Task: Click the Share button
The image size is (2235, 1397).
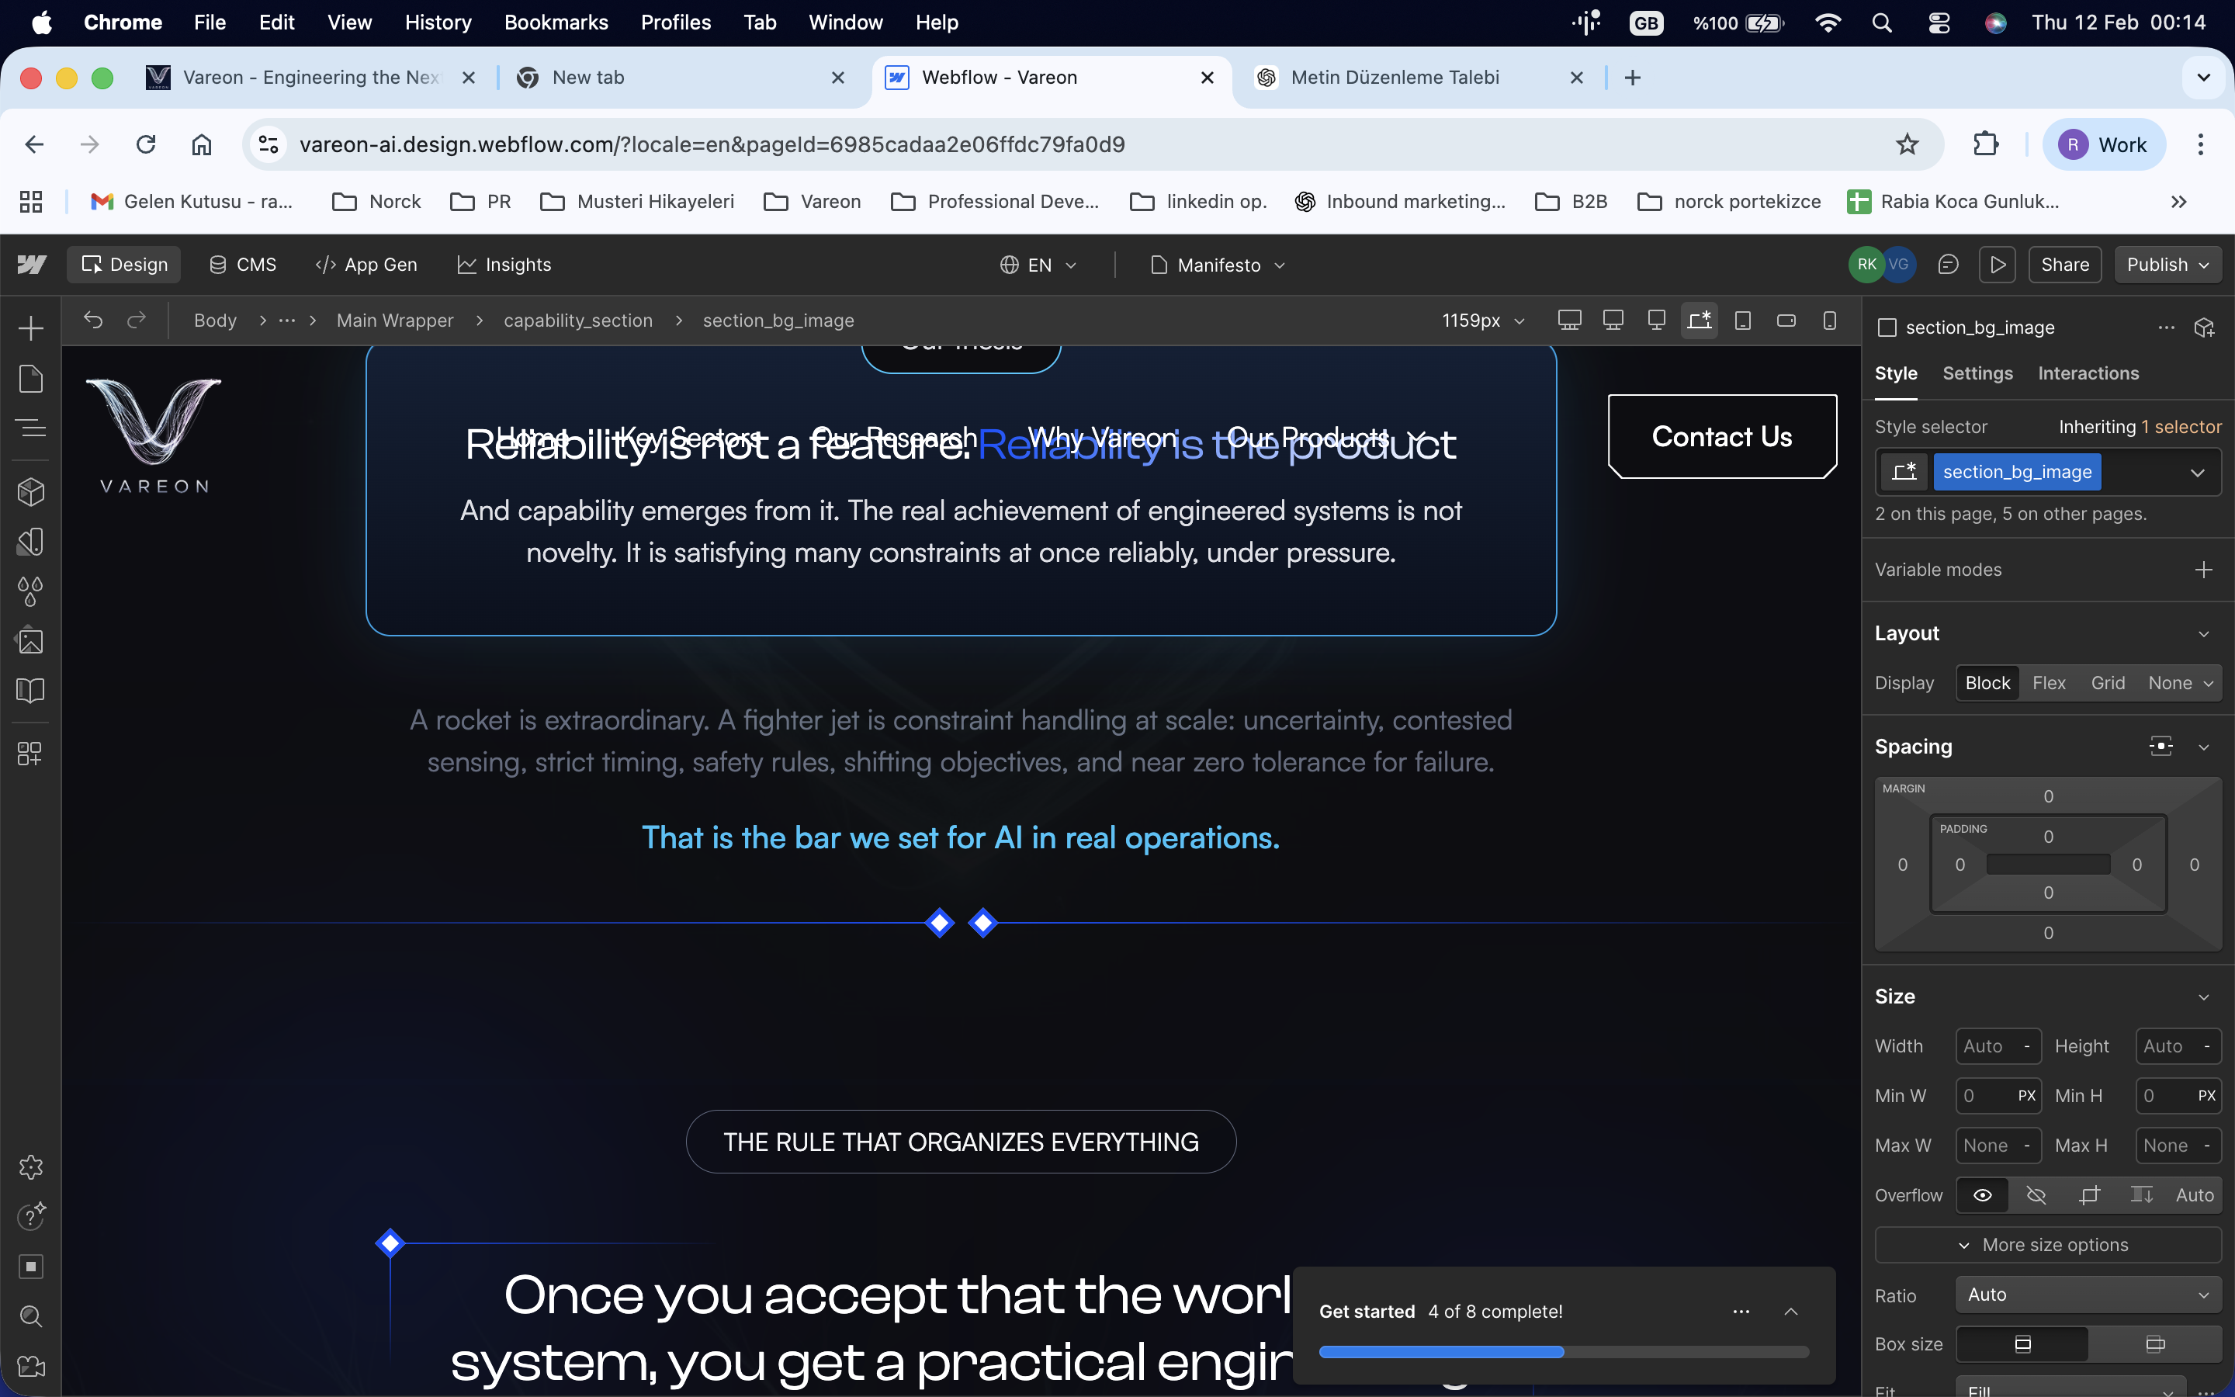Action: pyautogui.click(x=2064, y=265)
